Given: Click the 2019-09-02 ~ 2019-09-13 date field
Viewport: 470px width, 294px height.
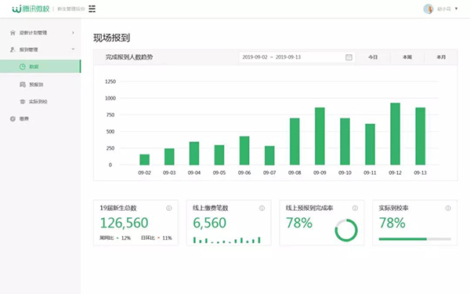Looking at the screenshot, I should point(298,57).
